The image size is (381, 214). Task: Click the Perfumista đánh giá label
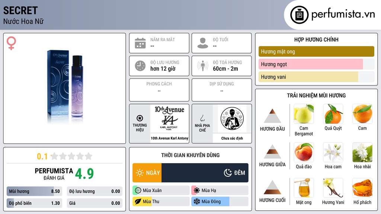[x=54, y=174]
